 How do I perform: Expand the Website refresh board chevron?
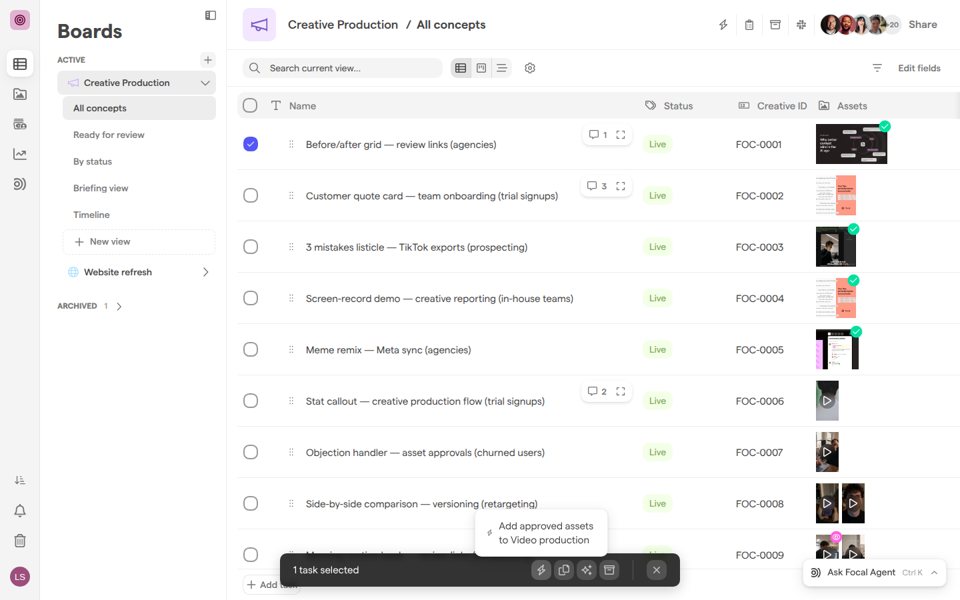click(205, 272)
